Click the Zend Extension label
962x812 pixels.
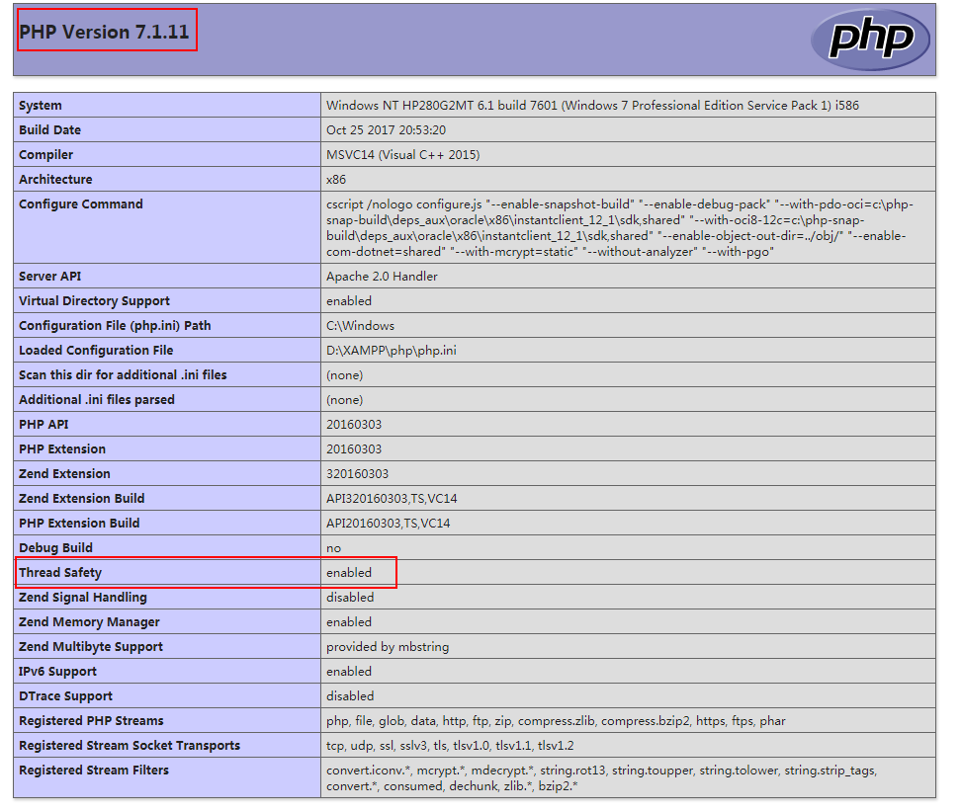(64, 474)
